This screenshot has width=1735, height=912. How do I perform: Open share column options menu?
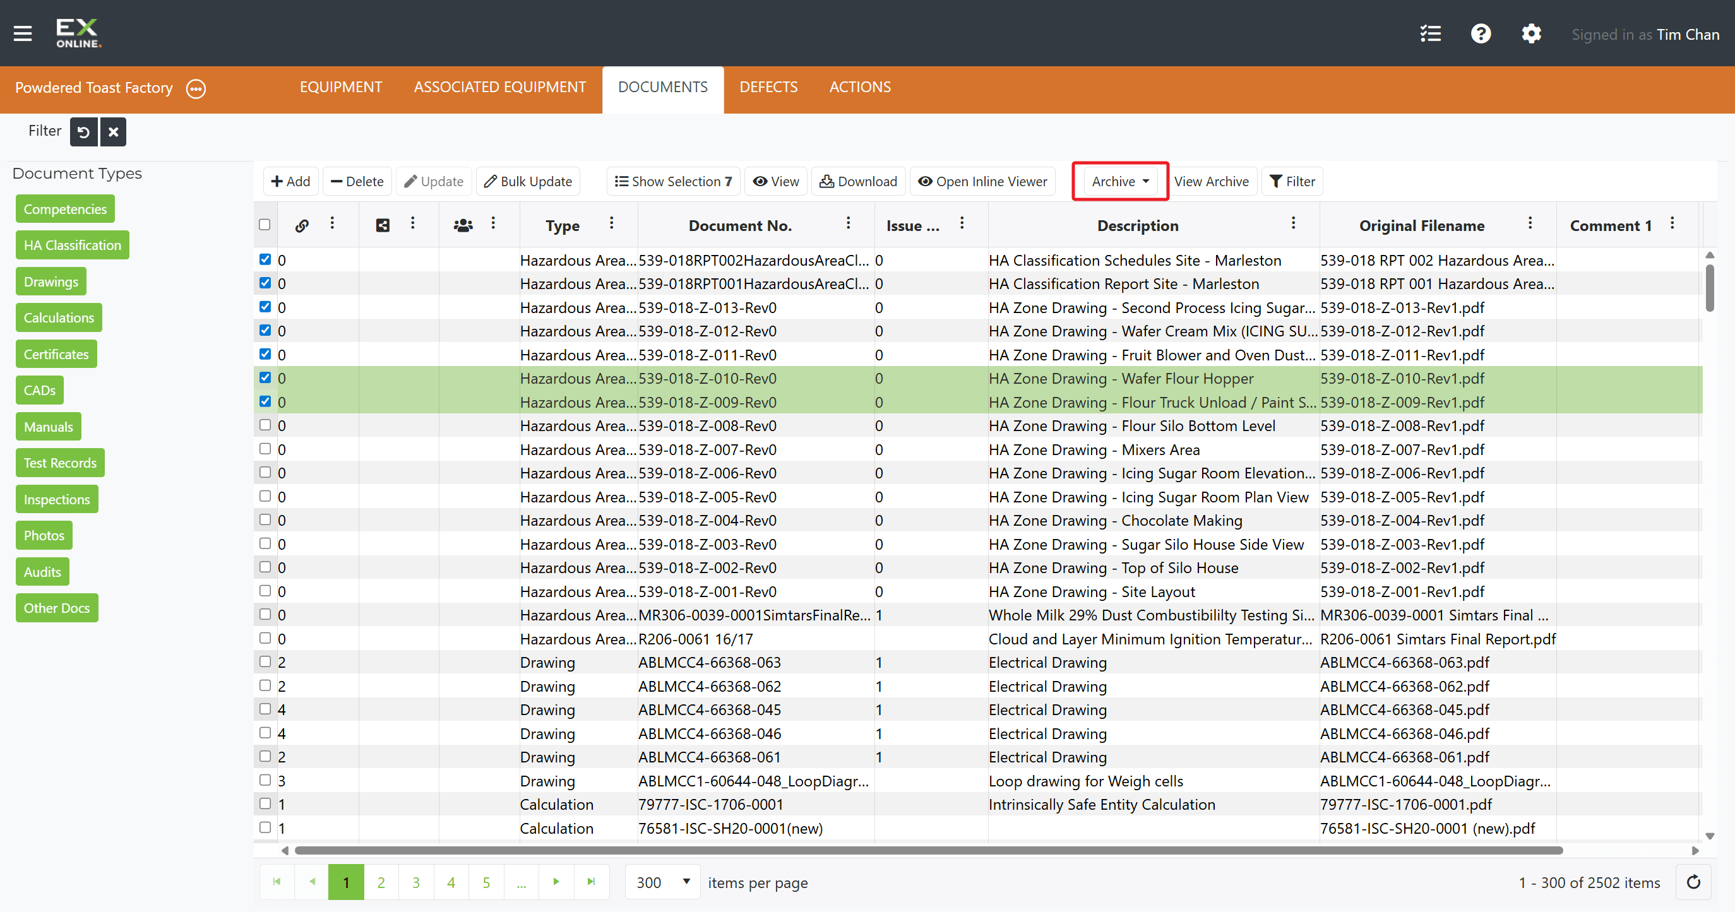pos(413,223)
